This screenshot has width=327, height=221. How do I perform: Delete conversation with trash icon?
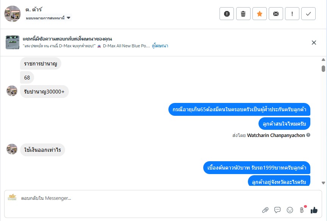tap(243, 14)
